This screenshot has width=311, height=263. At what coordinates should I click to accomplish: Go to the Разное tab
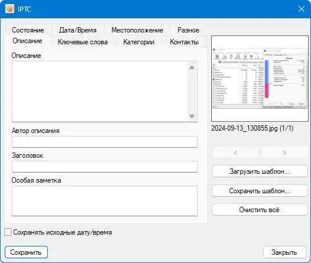pyautogui.click(x=188, y=30)
